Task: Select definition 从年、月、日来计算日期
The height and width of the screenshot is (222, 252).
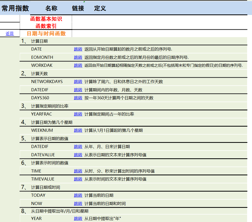Action: 107,146
